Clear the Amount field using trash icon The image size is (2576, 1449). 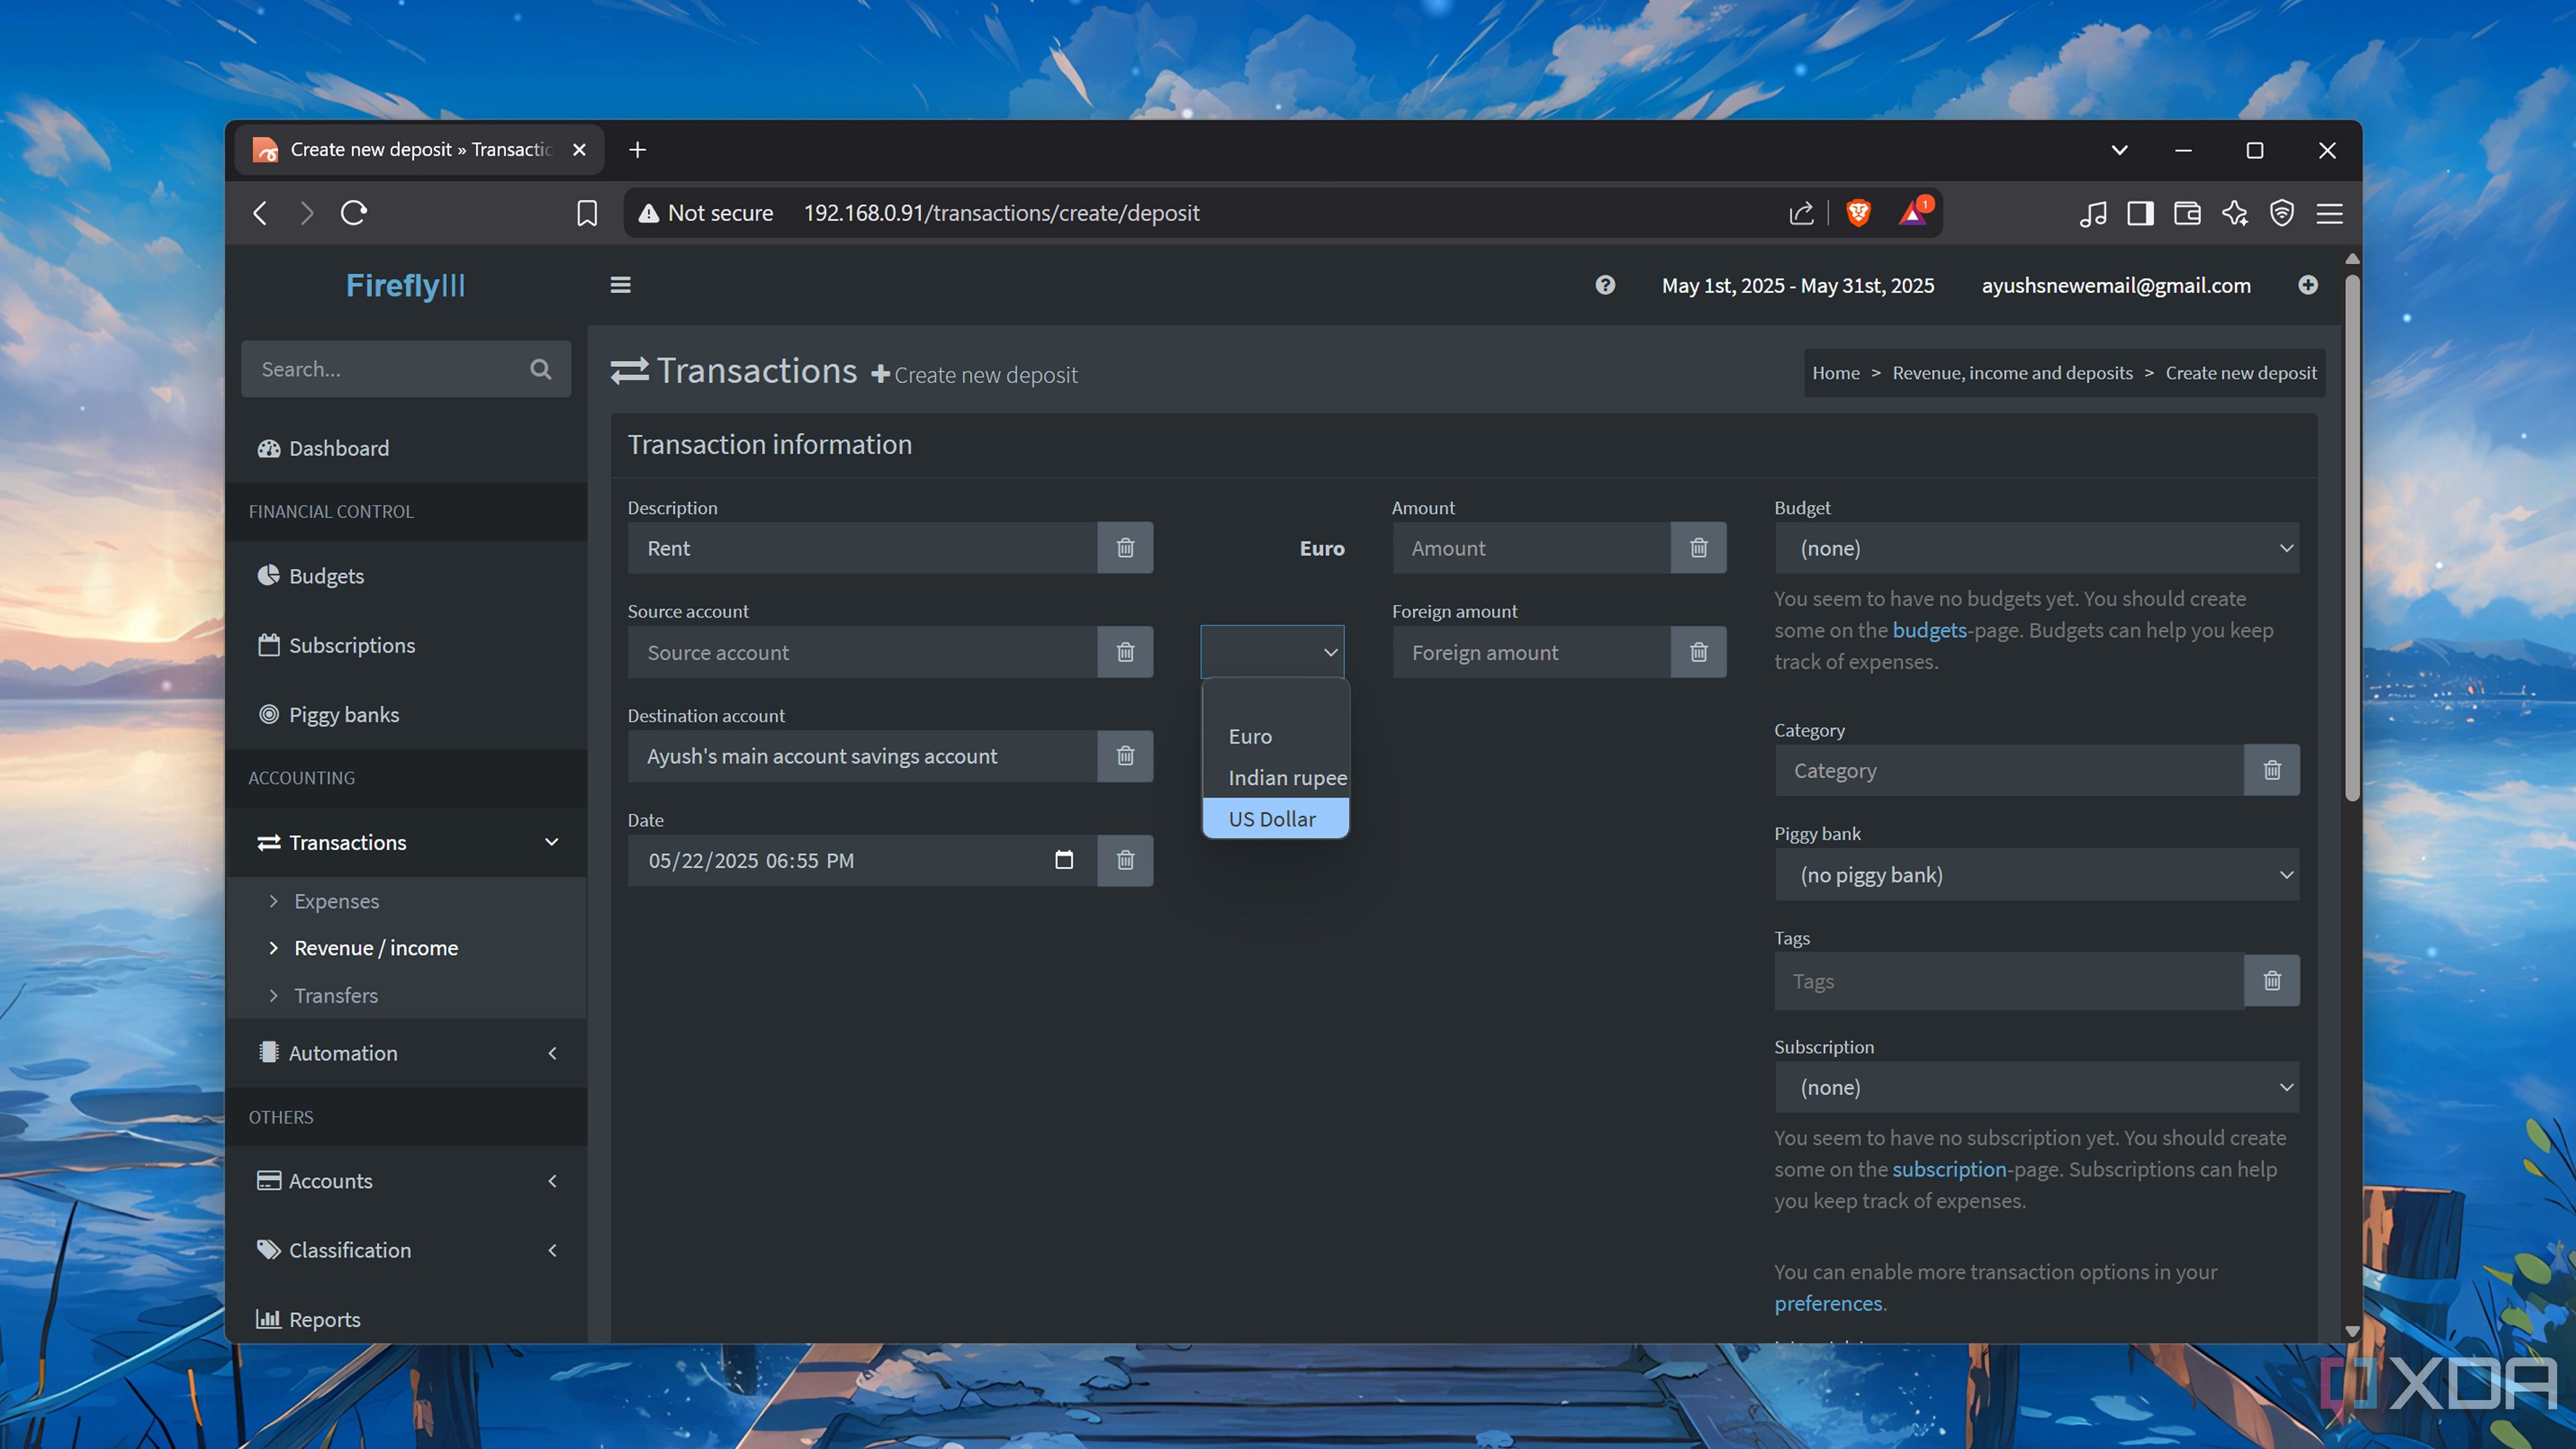coord(1698,548)
